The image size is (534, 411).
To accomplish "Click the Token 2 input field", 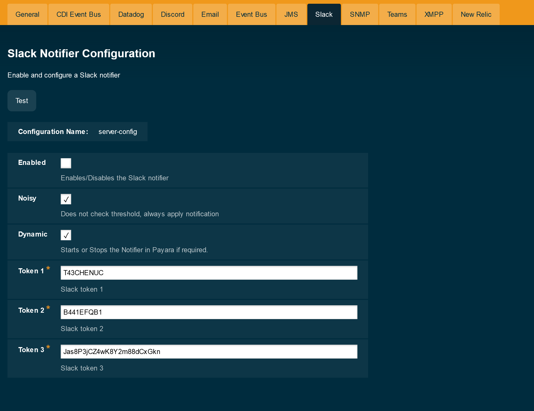I will pos(209,312).
